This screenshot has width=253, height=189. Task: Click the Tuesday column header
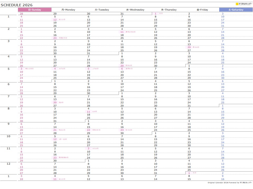click(x=102, y=10)
